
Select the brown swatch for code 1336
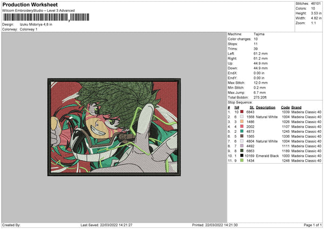click(242, 136)
